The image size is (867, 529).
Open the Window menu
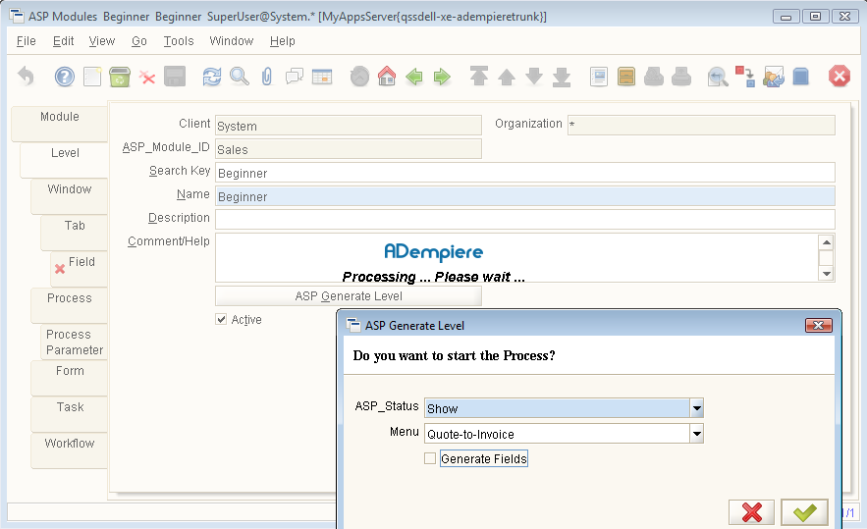[x=231, y=41]
